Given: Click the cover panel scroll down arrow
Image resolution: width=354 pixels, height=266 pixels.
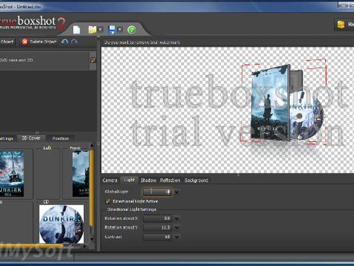Looking at the screenshot, I should click(92, 239).
